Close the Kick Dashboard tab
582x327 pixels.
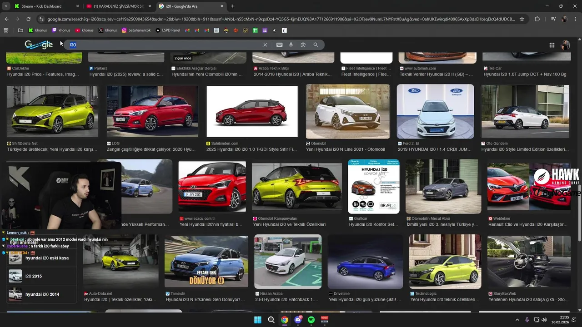(77, 6)
